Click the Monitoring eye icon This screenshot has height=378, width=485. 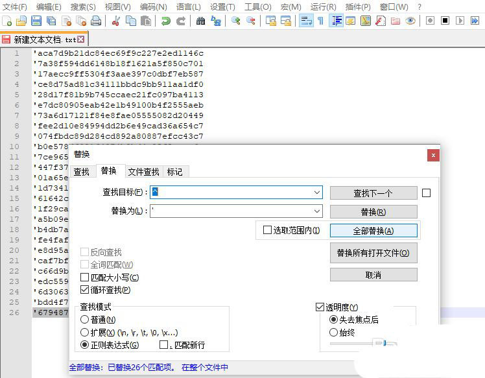410,21
